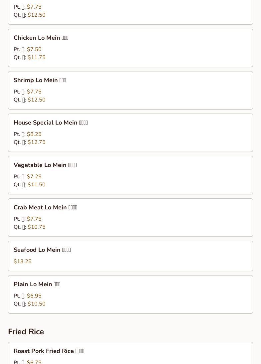Image resolution: width=261 pixels, height=364 pixels.
Task: Select Chicken Lo Mein quart price $11.75
Action: point(36,57)
